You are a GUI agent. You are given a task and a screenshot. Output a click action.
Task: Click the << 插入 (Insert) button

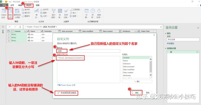coord(137,81)
